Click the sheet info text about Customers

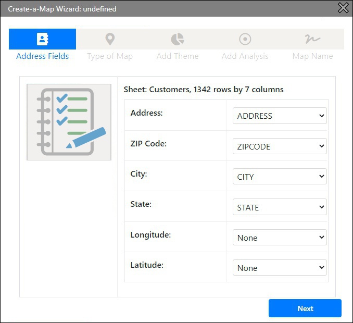coord(204,90)
